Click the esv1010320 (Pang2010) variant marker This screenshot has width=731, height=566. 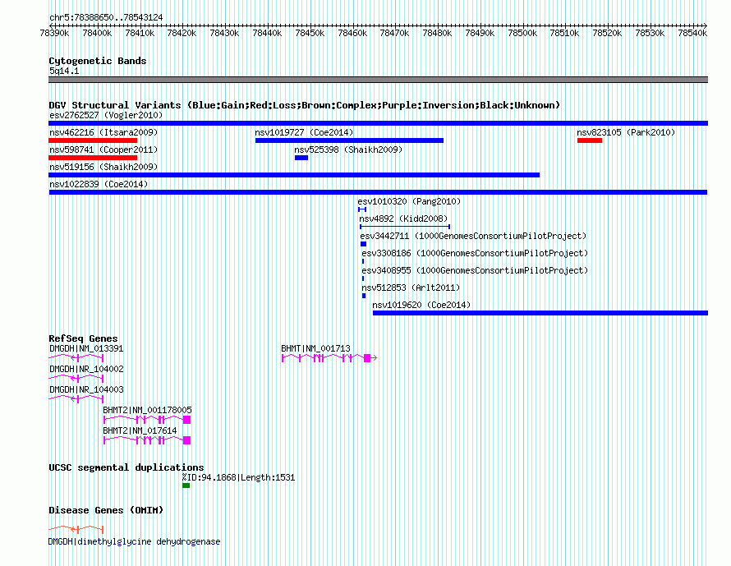pos(362,209)
